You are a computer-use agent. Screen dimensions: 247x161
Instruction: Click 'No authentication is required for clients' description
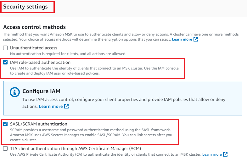(x=68, y=54)
